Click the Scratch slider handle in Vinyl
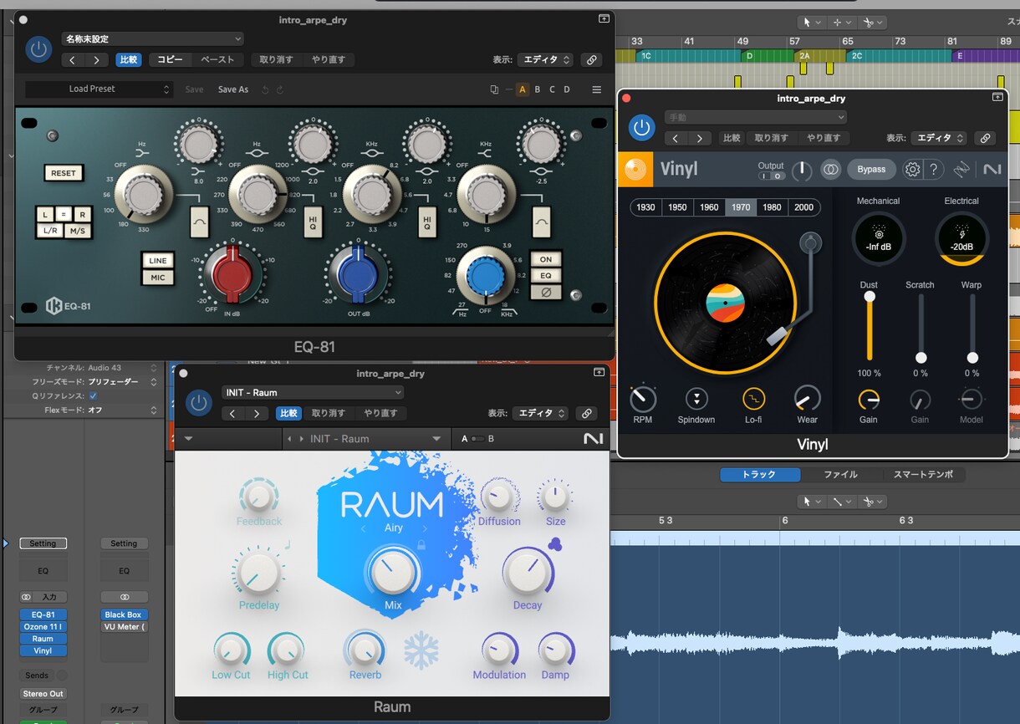Image resolution: width=1020 pixels, height=724 pixels. point(921,358)
